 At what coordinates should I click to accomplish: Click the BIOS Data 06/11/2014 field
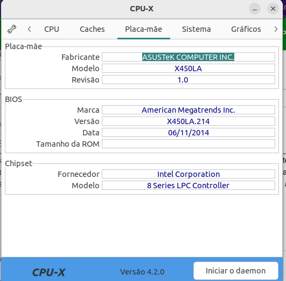click(189, 133)
